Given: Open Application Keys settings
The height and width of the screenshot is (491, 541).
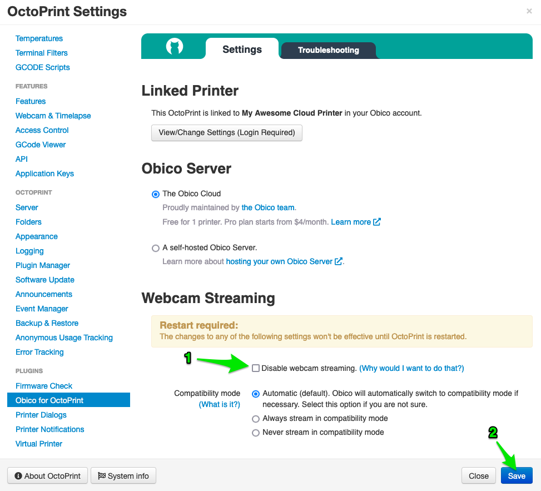Looking at the screenshot, I should pos(44,173).
